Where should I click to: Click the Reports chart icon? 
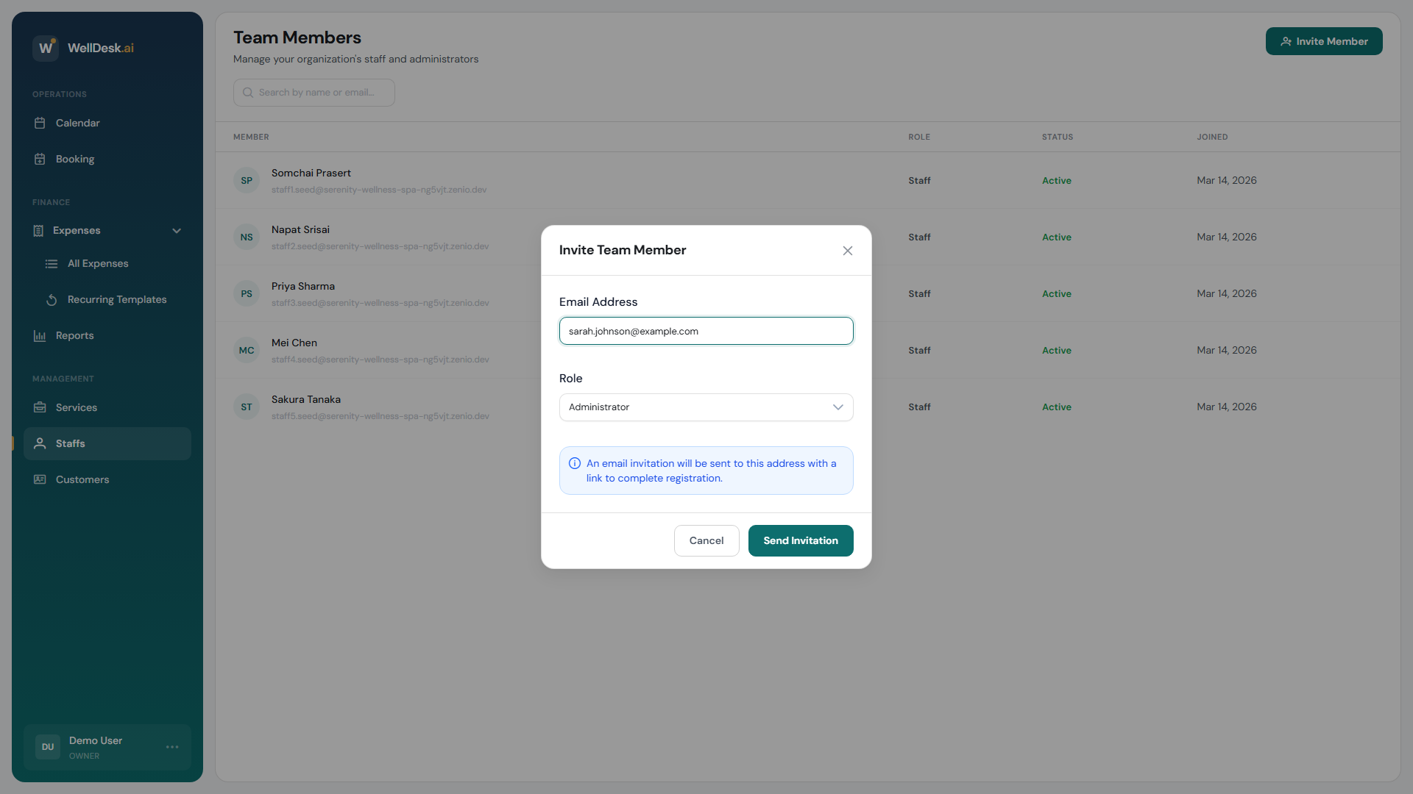point(40,336)
